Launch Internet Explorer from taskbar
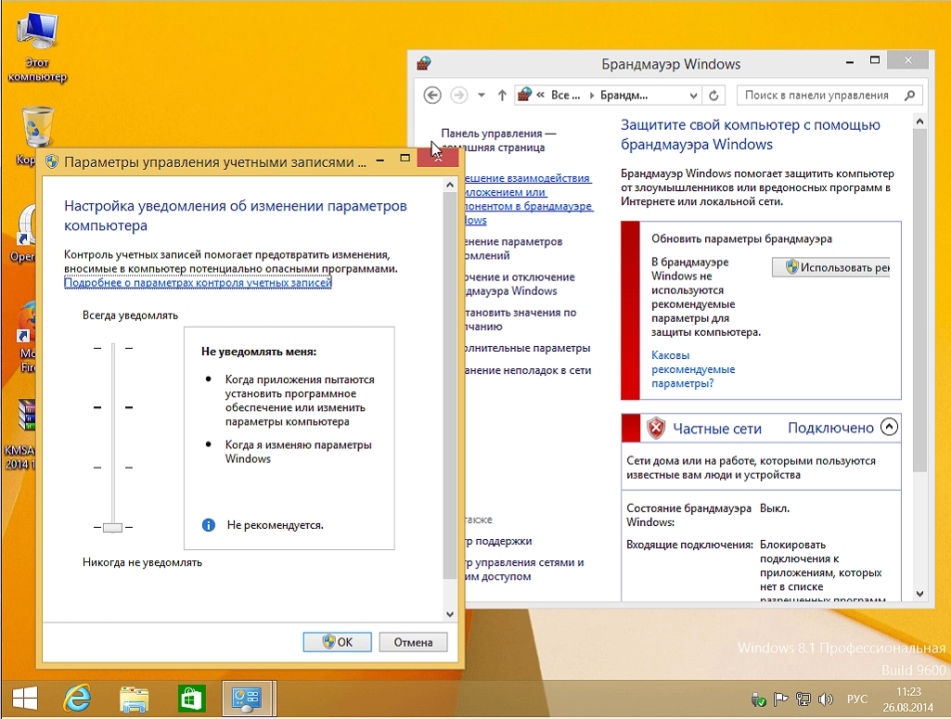The height and width of the screenshot is (719, 951). [77, 699]
